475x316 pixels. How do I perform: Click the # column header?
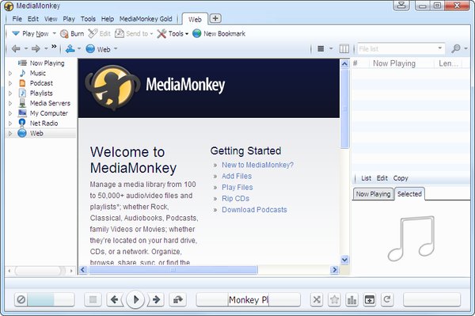click(355, 63)
